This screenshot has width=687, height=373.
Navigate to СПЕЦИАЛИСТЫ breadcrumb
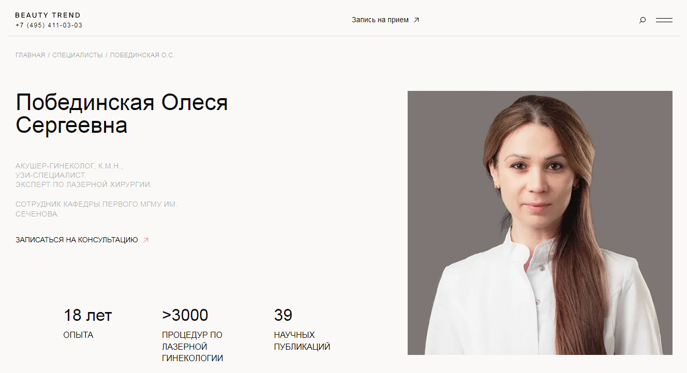point(78,55)
